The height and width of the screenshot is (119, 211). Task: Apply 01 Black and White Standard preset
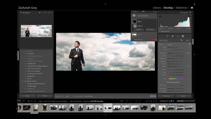tap(36, 84)
